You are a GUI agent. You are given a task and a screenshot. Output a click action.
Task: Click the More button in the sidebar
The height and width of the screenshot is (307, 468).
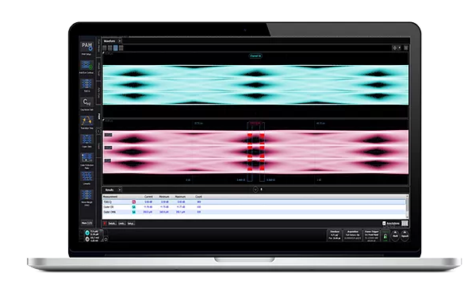pos(86,223)
